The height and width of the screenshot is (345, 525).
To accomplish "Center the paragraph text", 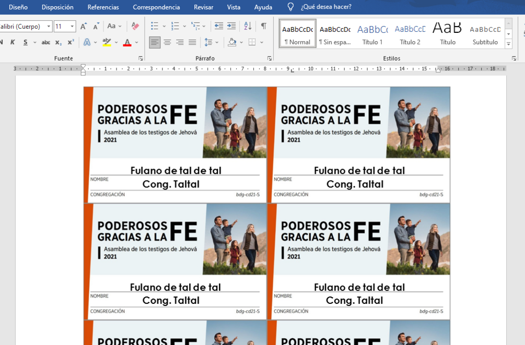I will tap(167, 42).
